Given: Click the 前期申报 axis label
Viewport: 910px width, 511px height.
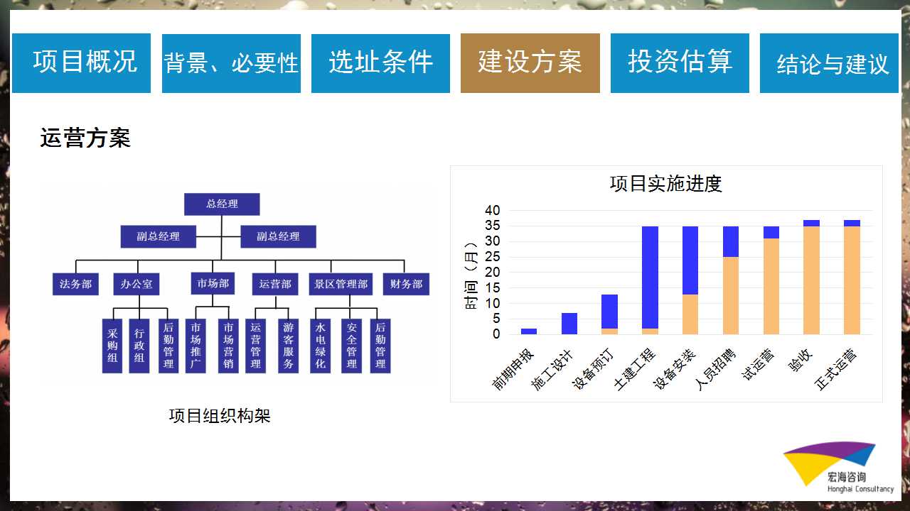Looking at the screenshot, I should coord(513,370).
